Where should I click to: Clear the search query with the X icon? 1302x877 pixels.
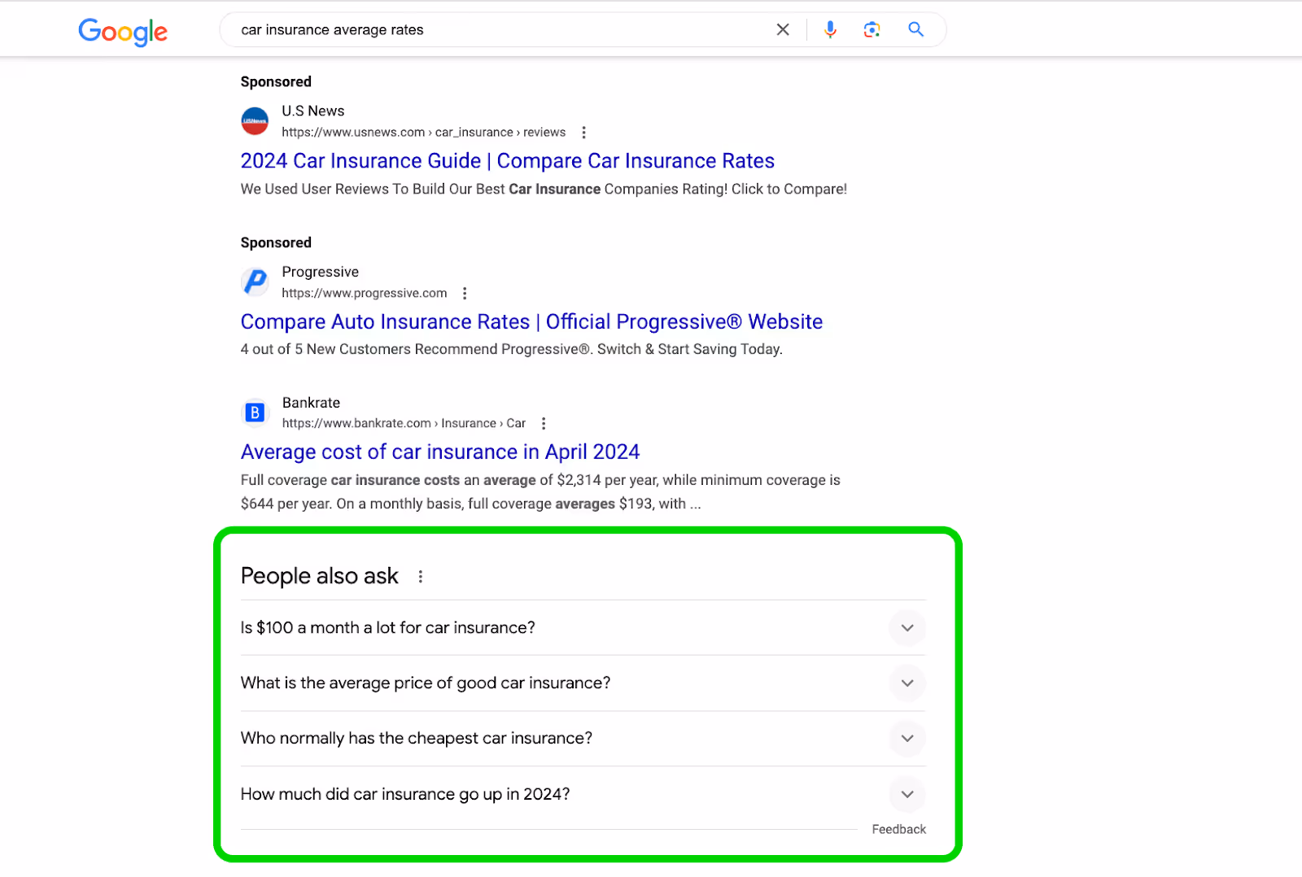pos(783,29)
